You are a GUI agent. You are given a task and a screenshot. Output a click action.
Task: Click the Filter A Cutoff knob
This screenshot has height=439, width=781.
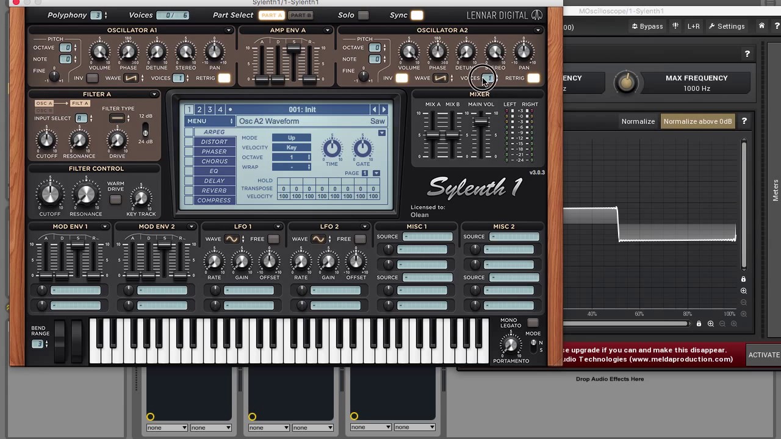[46, 141]
